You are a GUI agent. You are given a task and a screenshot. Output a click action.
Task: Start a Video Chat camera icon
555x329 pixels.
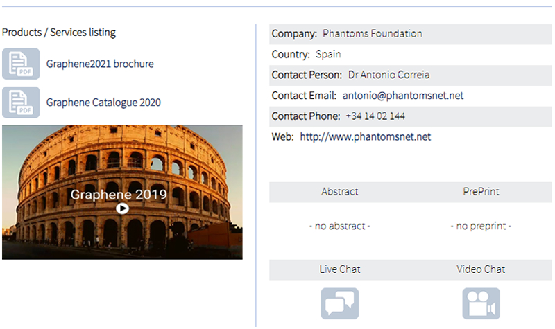pyautogui.click(x=481, y=303)
